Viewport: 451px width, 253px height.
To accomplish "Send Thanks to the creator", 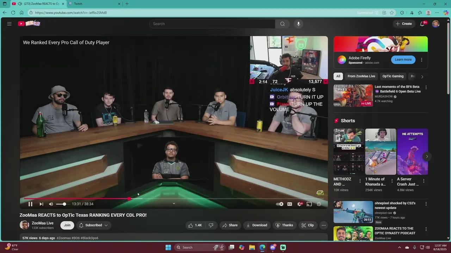I will pos(284,225).
